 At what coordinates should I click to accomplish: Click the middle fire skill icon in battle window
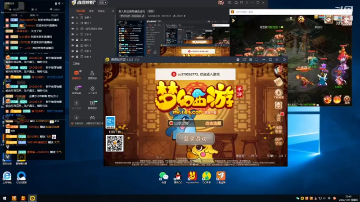(337, 100)
